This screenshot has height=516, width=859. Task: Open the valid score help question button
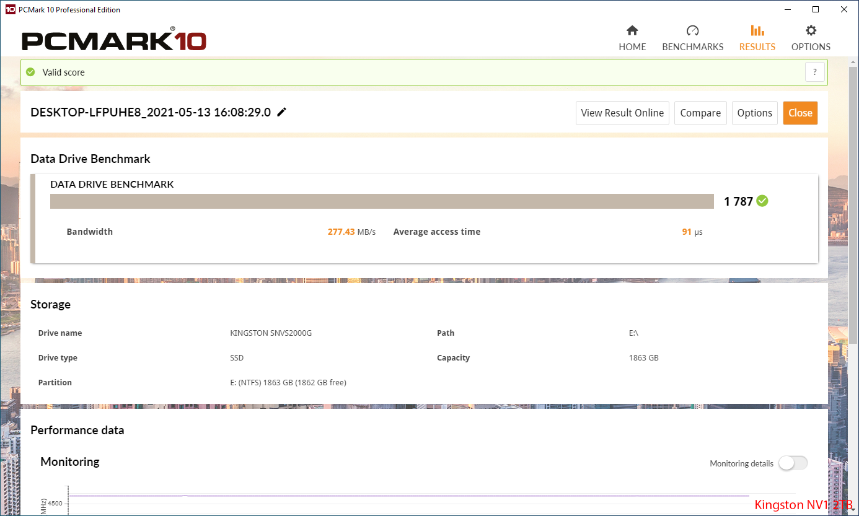(815, 72)
